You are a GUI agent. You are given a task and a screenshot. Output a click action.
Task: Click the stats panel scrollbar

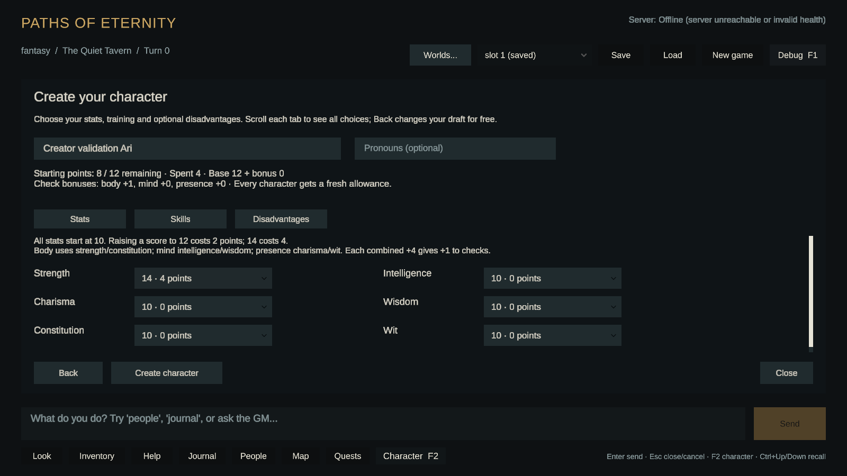click(811, 291)
